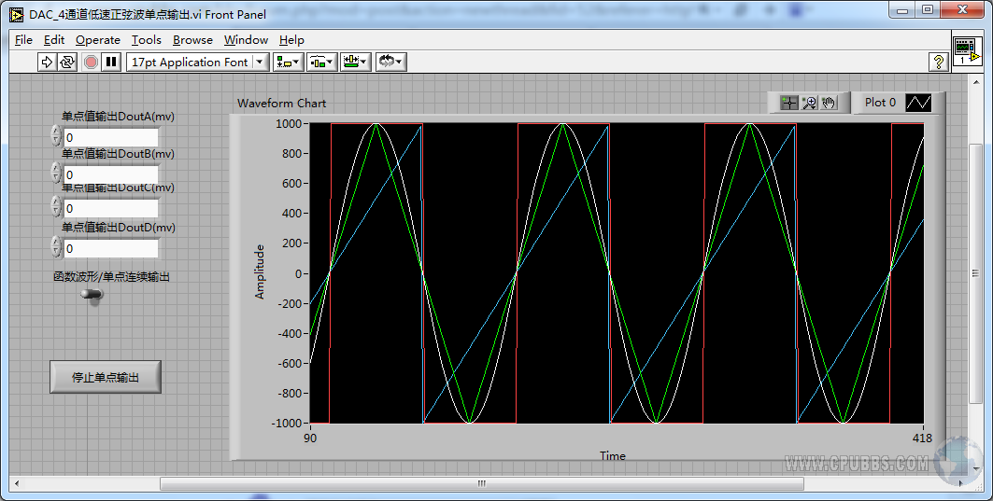This screenshot has height=501, width=993.
Task: Open the Tools menu
Action: 147,40
